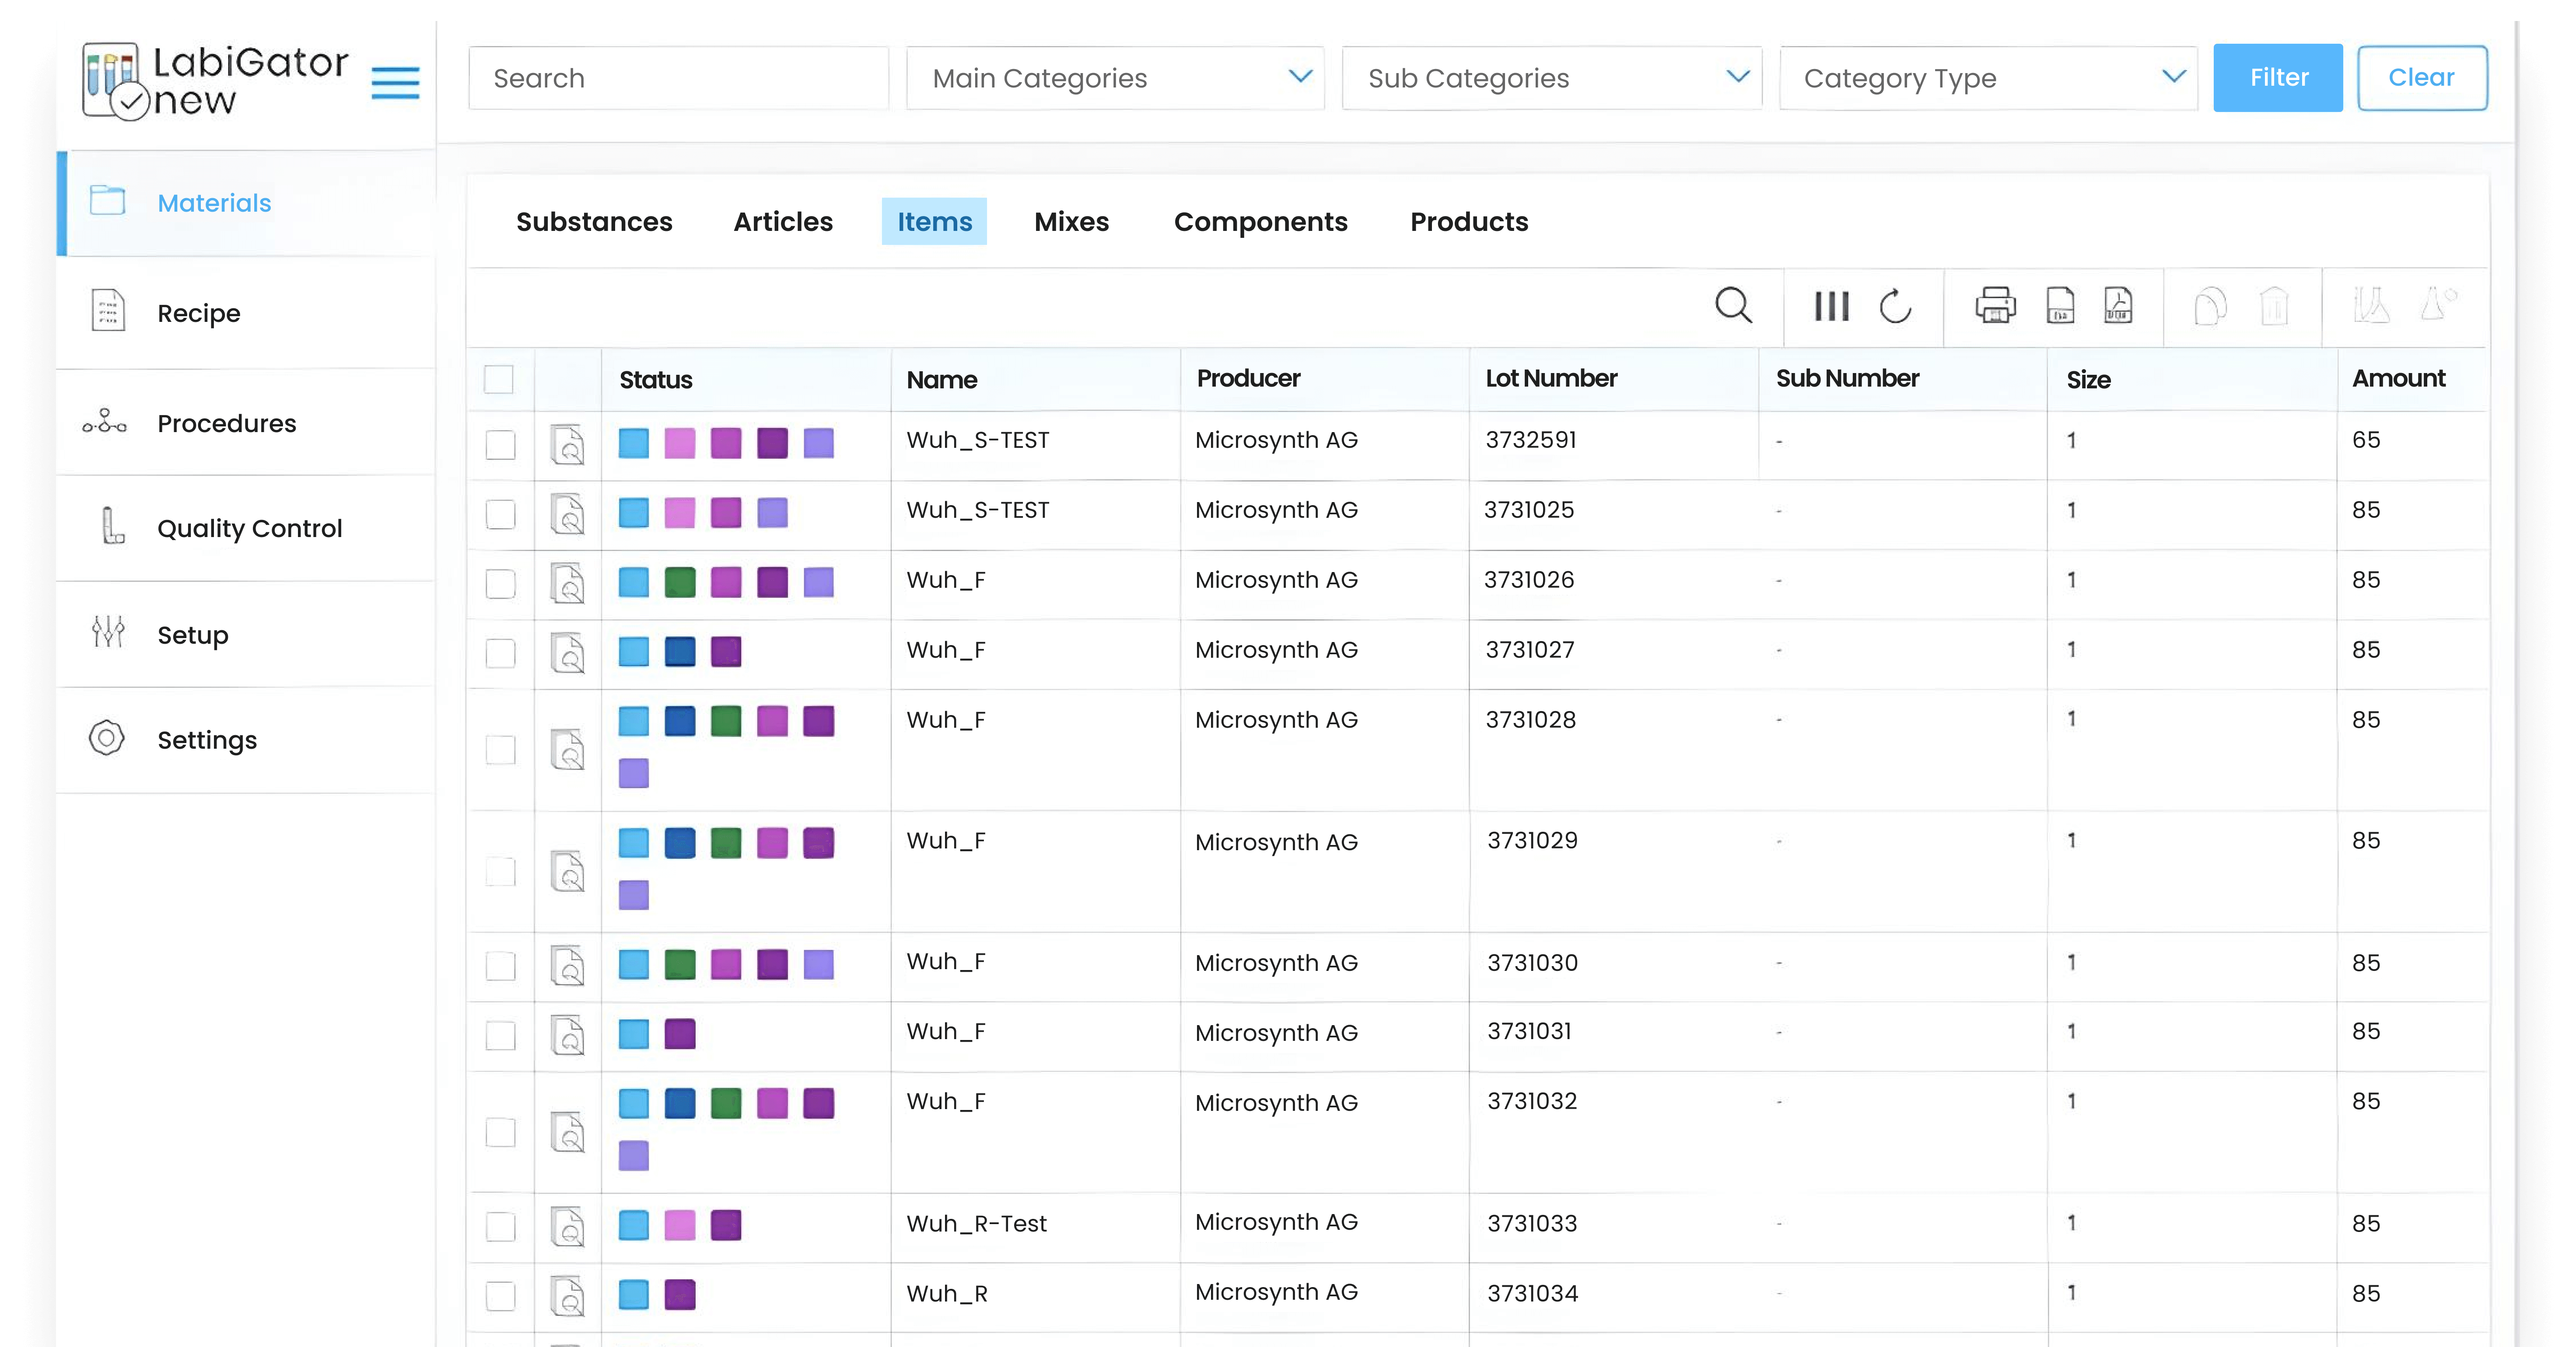The image size is (2576, 1347).
Task: Open details icon for lot 3731029
Action: (568, 871)
